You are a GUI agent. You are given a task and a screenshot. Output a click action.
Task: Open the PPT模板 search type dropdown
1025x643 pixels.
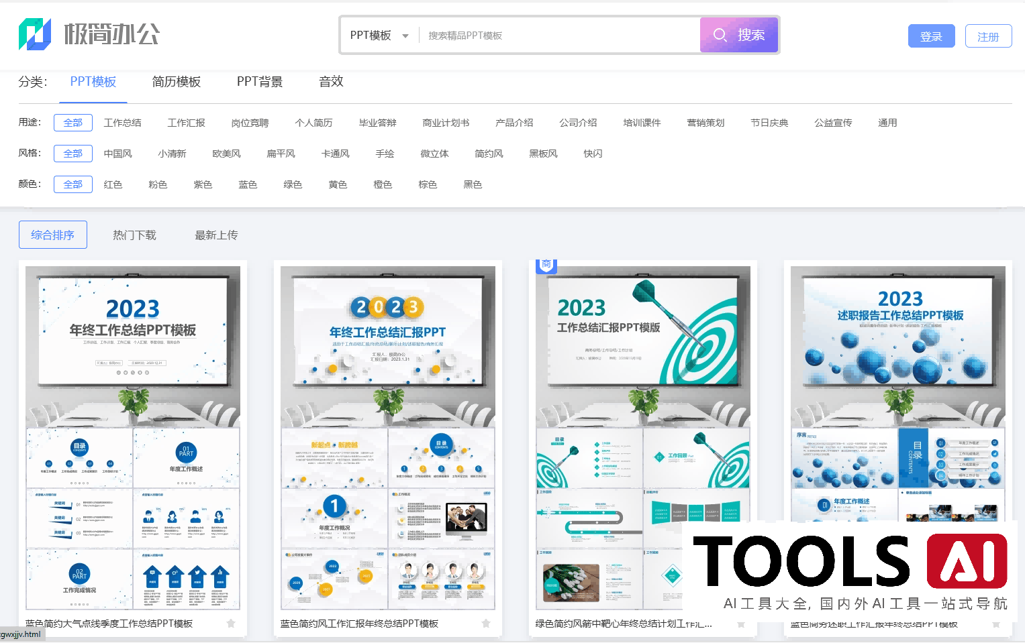tap(379, 36)
